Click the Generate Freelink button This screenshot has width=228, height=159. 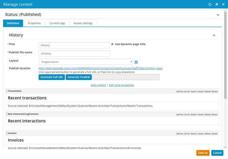[79, 77]
